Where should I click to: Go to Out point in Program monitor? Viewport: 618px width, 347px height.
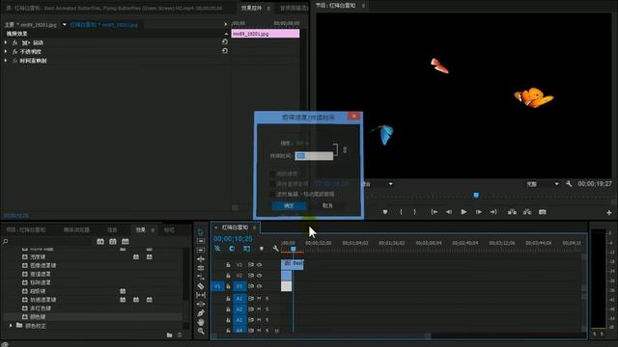click(x=493, y=212)
